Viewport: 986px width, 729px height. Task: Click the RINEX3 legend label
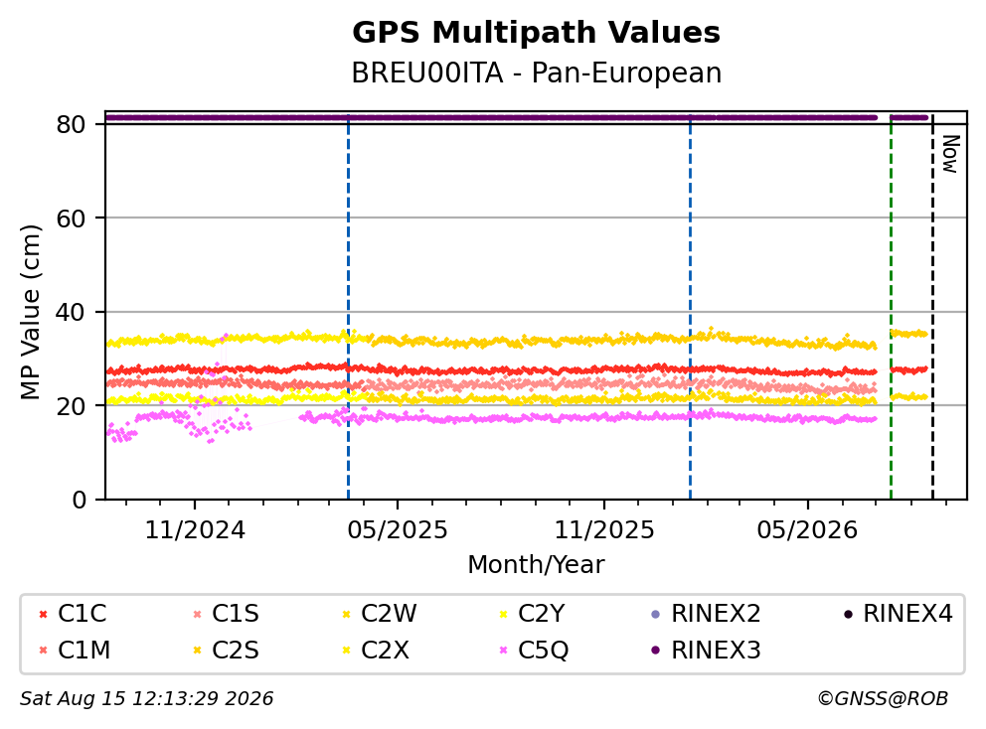click(x=716, y=650)
